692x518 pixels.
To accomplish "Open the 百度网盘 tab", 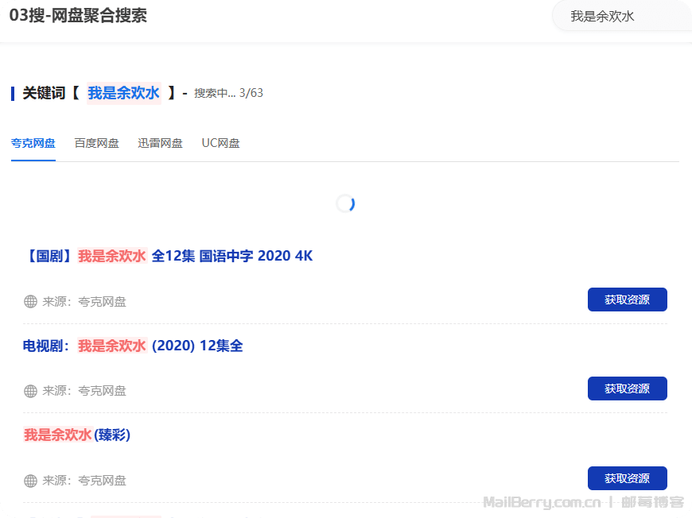I will tap(96, 143).
